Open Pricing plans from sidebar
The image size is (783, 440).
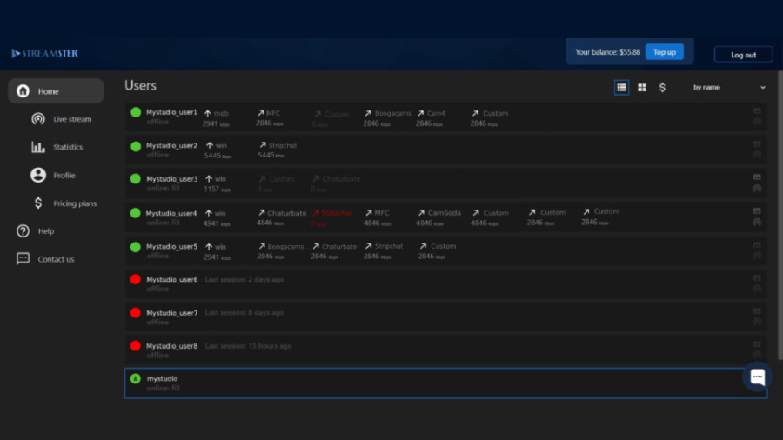(x=74, y=203)
